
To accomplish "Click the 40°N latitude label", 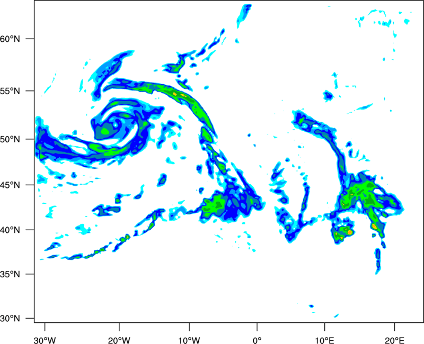I will (10, 230).
